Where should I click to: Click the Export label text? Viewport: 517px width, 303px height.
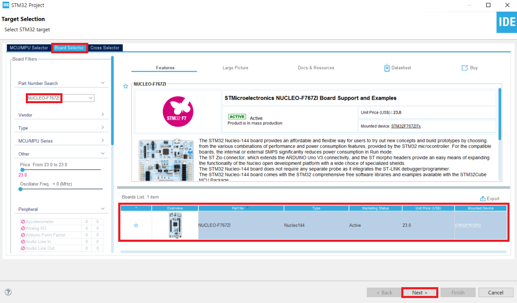[x=493, y=199]
